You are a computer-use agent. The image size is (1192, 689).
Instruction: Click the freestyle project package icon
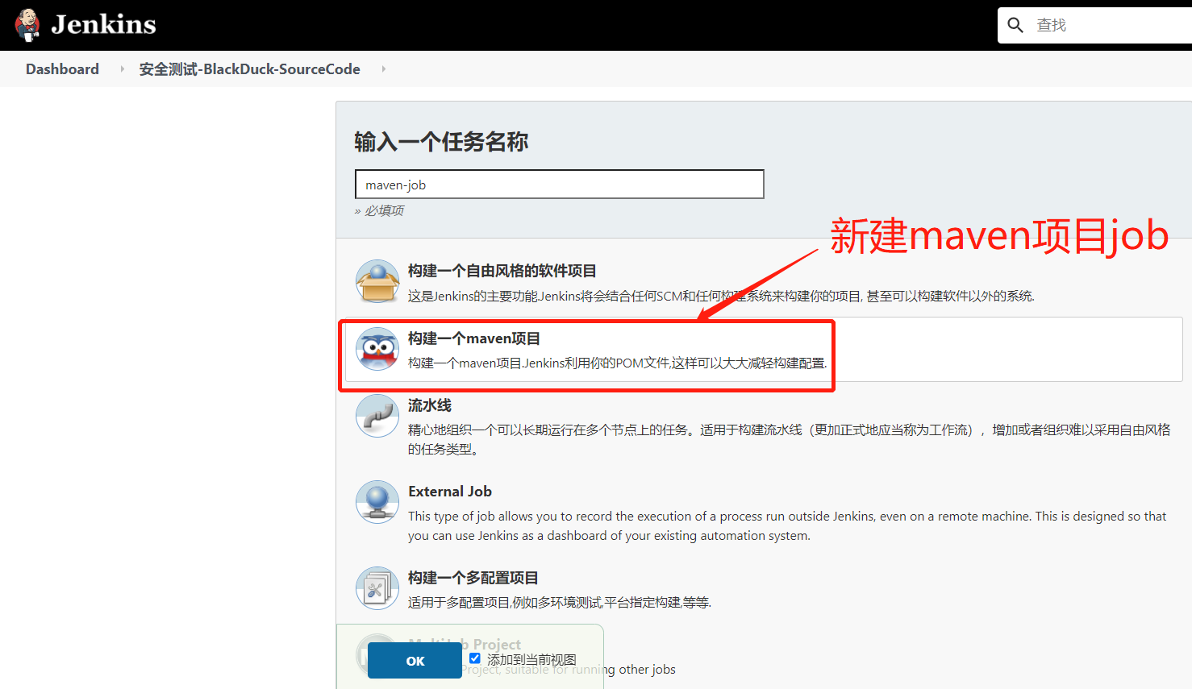coord(377,281)
